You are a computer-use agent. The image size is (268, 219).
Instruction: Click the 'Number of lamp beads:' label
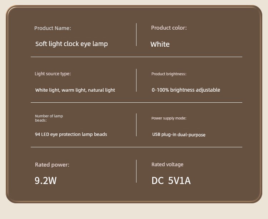tap(49, 118)
